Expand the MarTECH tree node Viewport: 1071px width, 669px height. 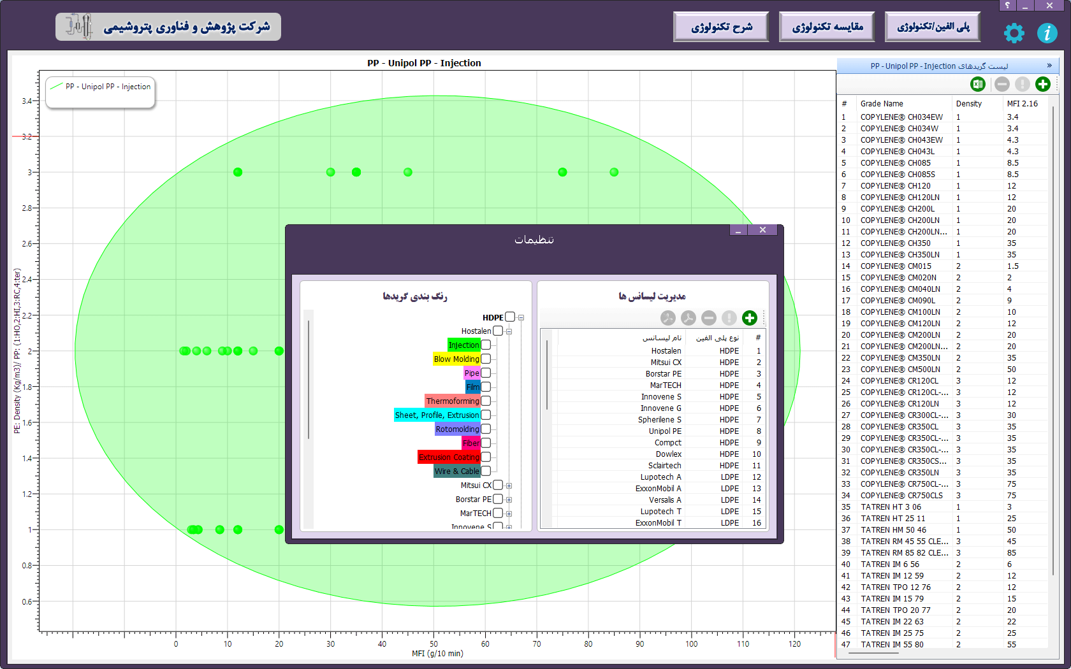[x=509, y=514]
